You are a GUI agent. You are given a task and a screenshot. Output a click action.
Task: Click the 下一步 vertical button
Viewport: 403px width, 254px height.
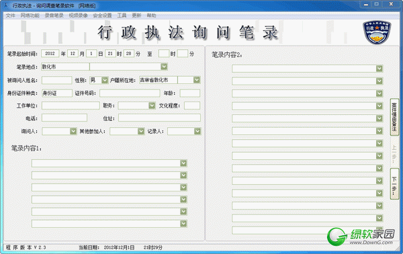pyautogui.click(x=394, y=184)
